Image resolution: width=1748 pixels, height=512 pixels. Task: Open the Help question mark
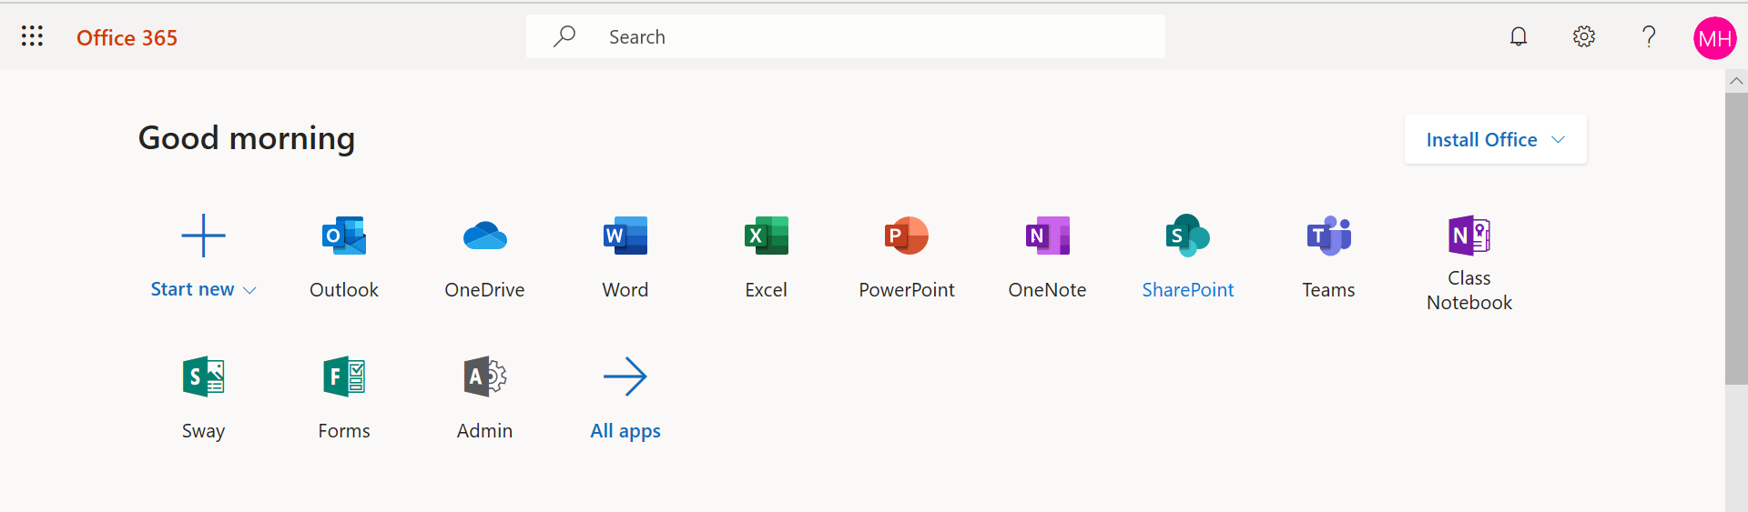pos(1649,36)
